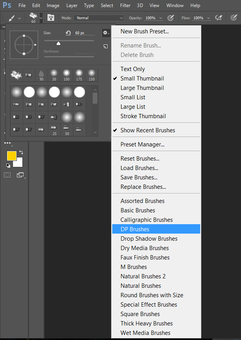Click the restore original brush size icon
This screenshot has width=241, height=340.
tap(68, 33)
